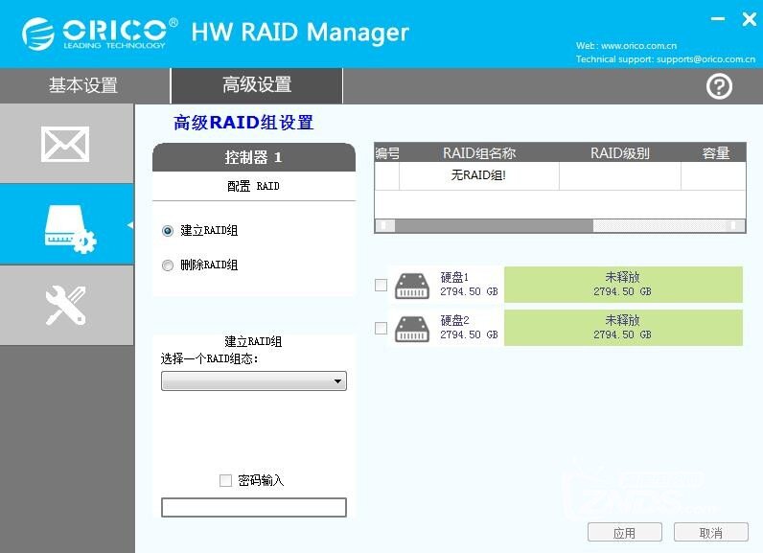Click the 取消 button

coord(710,533)
